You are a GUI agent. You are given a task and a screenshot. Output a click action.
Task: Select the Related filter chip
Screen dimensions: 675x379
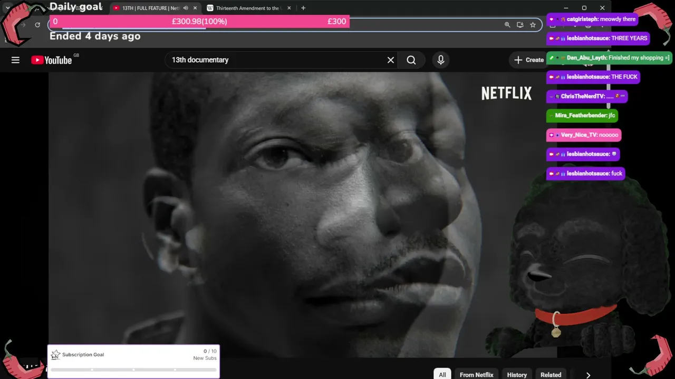[551, 375]
